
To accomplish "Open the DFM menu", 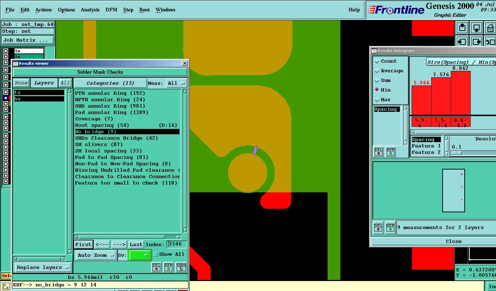I will point(111,10).
